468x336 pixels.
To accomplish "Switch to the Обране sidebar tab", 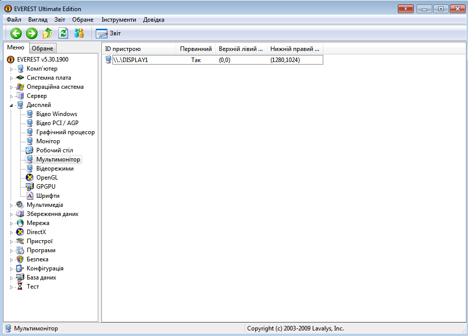I will click(x=42, y=48).
